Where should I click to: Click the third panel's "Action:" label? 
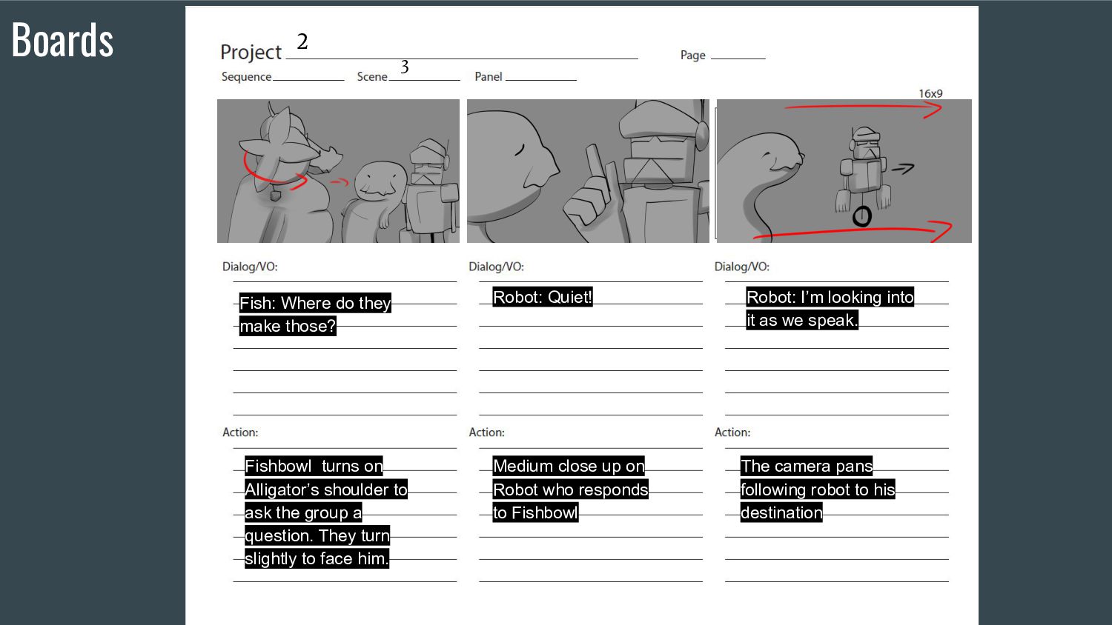pos(732,432)
